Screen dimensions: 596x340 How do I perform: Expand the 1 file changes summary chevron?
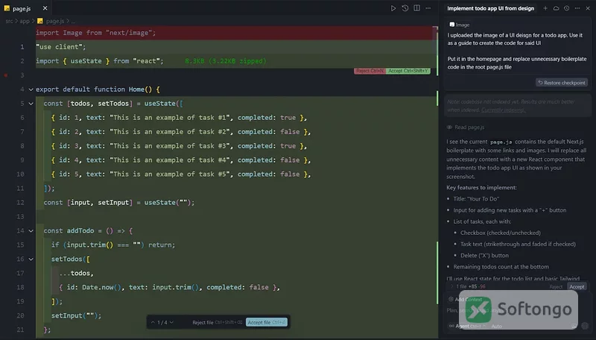pyautogui.click(x=451, y=286)
